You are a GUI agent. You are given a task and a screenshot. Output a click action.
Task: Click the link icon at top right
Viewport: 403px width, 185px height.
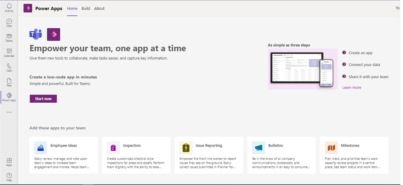coord(398,8)
